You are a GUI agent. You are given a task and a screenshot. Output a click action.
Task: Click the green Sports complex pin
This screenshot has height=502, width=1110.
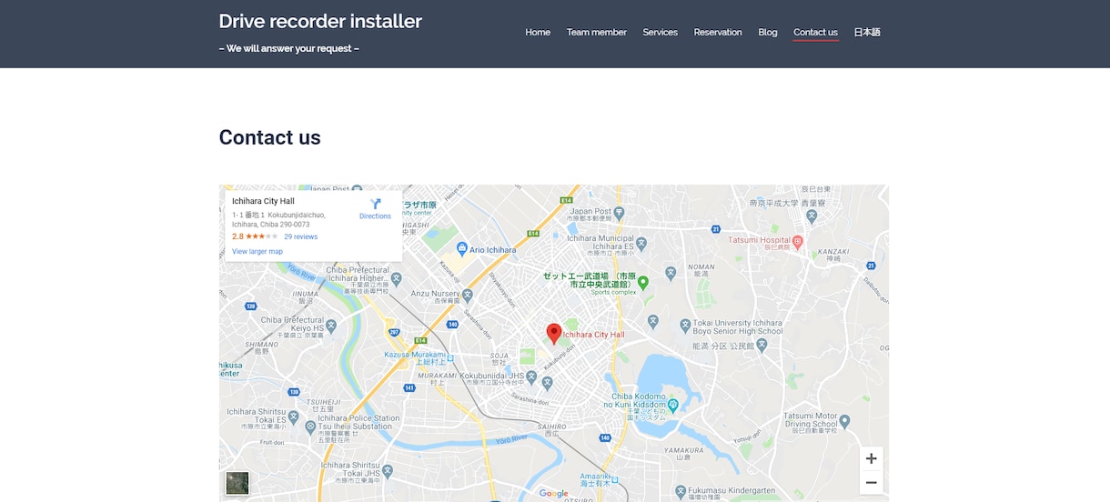point(643,282)
